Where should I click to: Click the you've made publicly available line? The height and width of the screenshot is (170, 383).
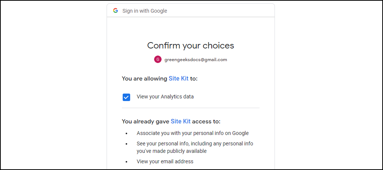click(171, 151)
